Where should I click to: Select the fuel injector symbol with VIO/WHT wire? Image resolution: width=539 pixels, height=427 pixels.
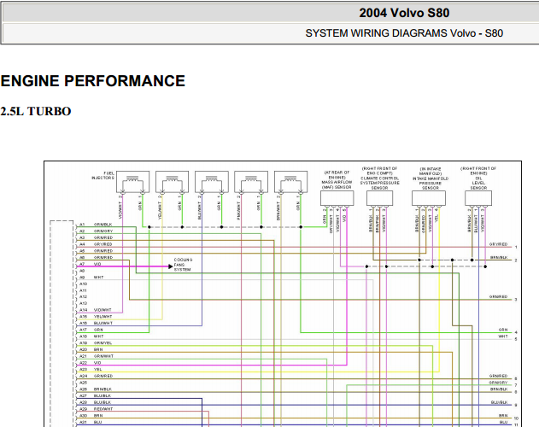click(133, 182)
